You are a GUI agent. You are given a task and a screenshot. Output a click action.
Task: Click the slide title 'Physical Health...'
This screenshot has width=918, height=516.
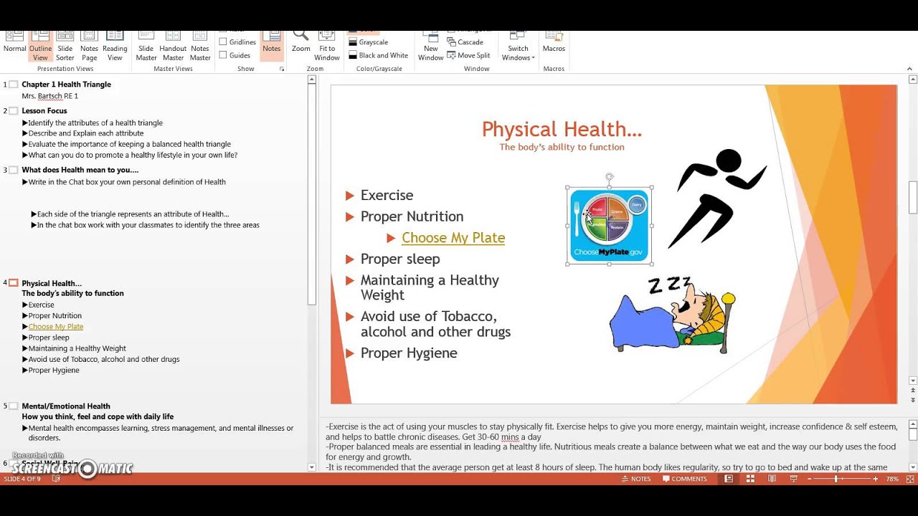point(562,130)
